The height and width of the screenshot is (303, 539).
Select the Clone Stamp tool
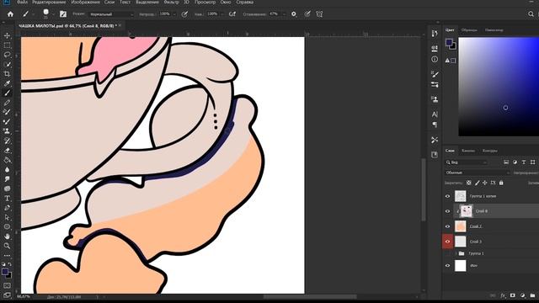pyautogui.click(x=7, y=131)
